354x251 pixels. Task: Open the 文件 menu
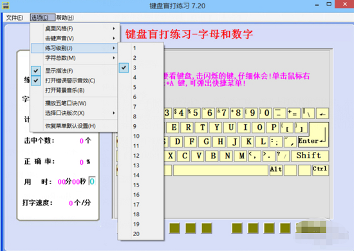click(14, 17)
